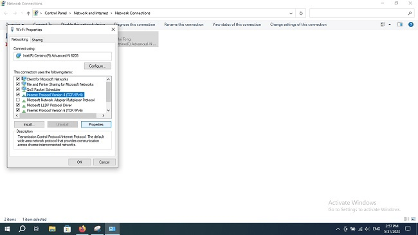Click the Install button
The height and width of the screenshot is (235, 418).
pyautogui.click(x=29, y=124)
